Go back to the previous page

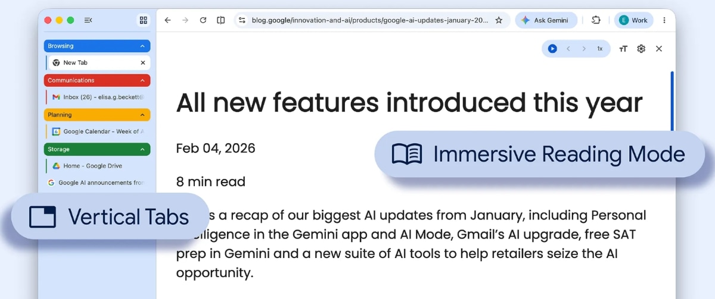[168, 20]
